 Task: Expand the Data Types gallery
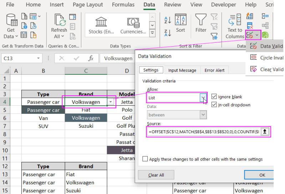pyautogui.click(x=152, y=33)
